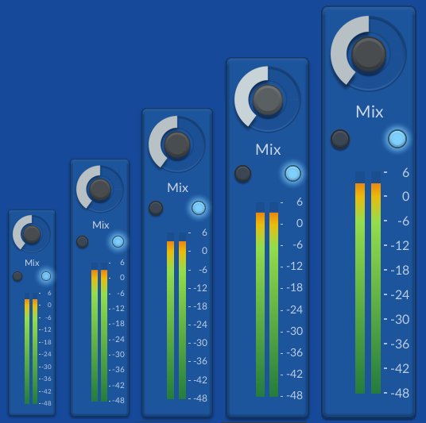Click the left level meter on the largest strip
The image size is (426, 423).
point(360,283)
